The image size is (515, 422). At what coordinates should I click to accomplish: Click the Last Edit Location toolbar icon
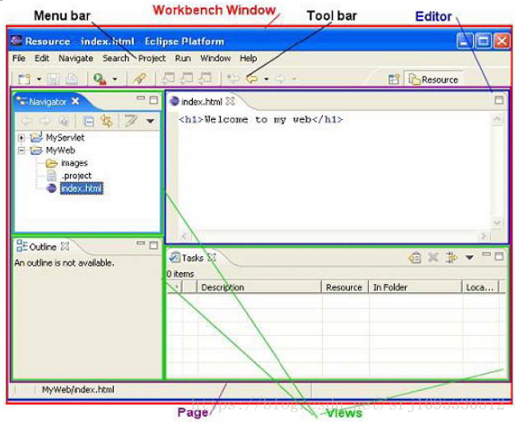[233, 79]
